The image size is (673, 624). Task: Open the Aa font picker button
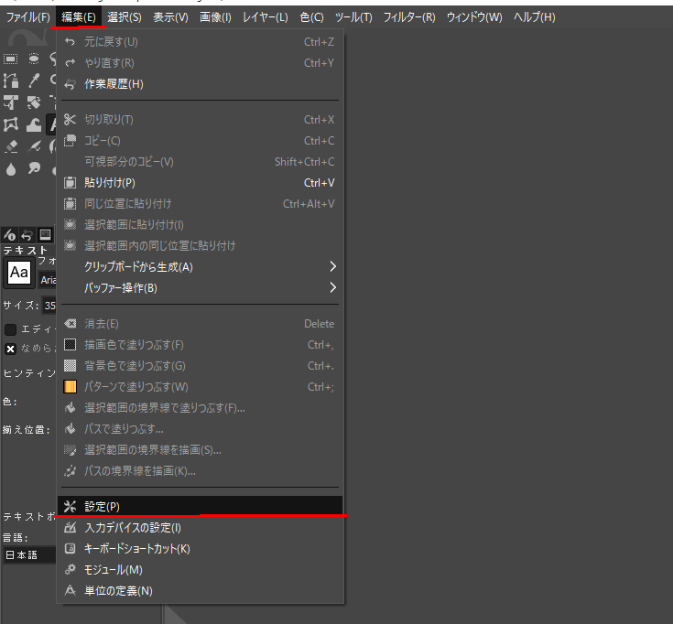pos(19,272)
